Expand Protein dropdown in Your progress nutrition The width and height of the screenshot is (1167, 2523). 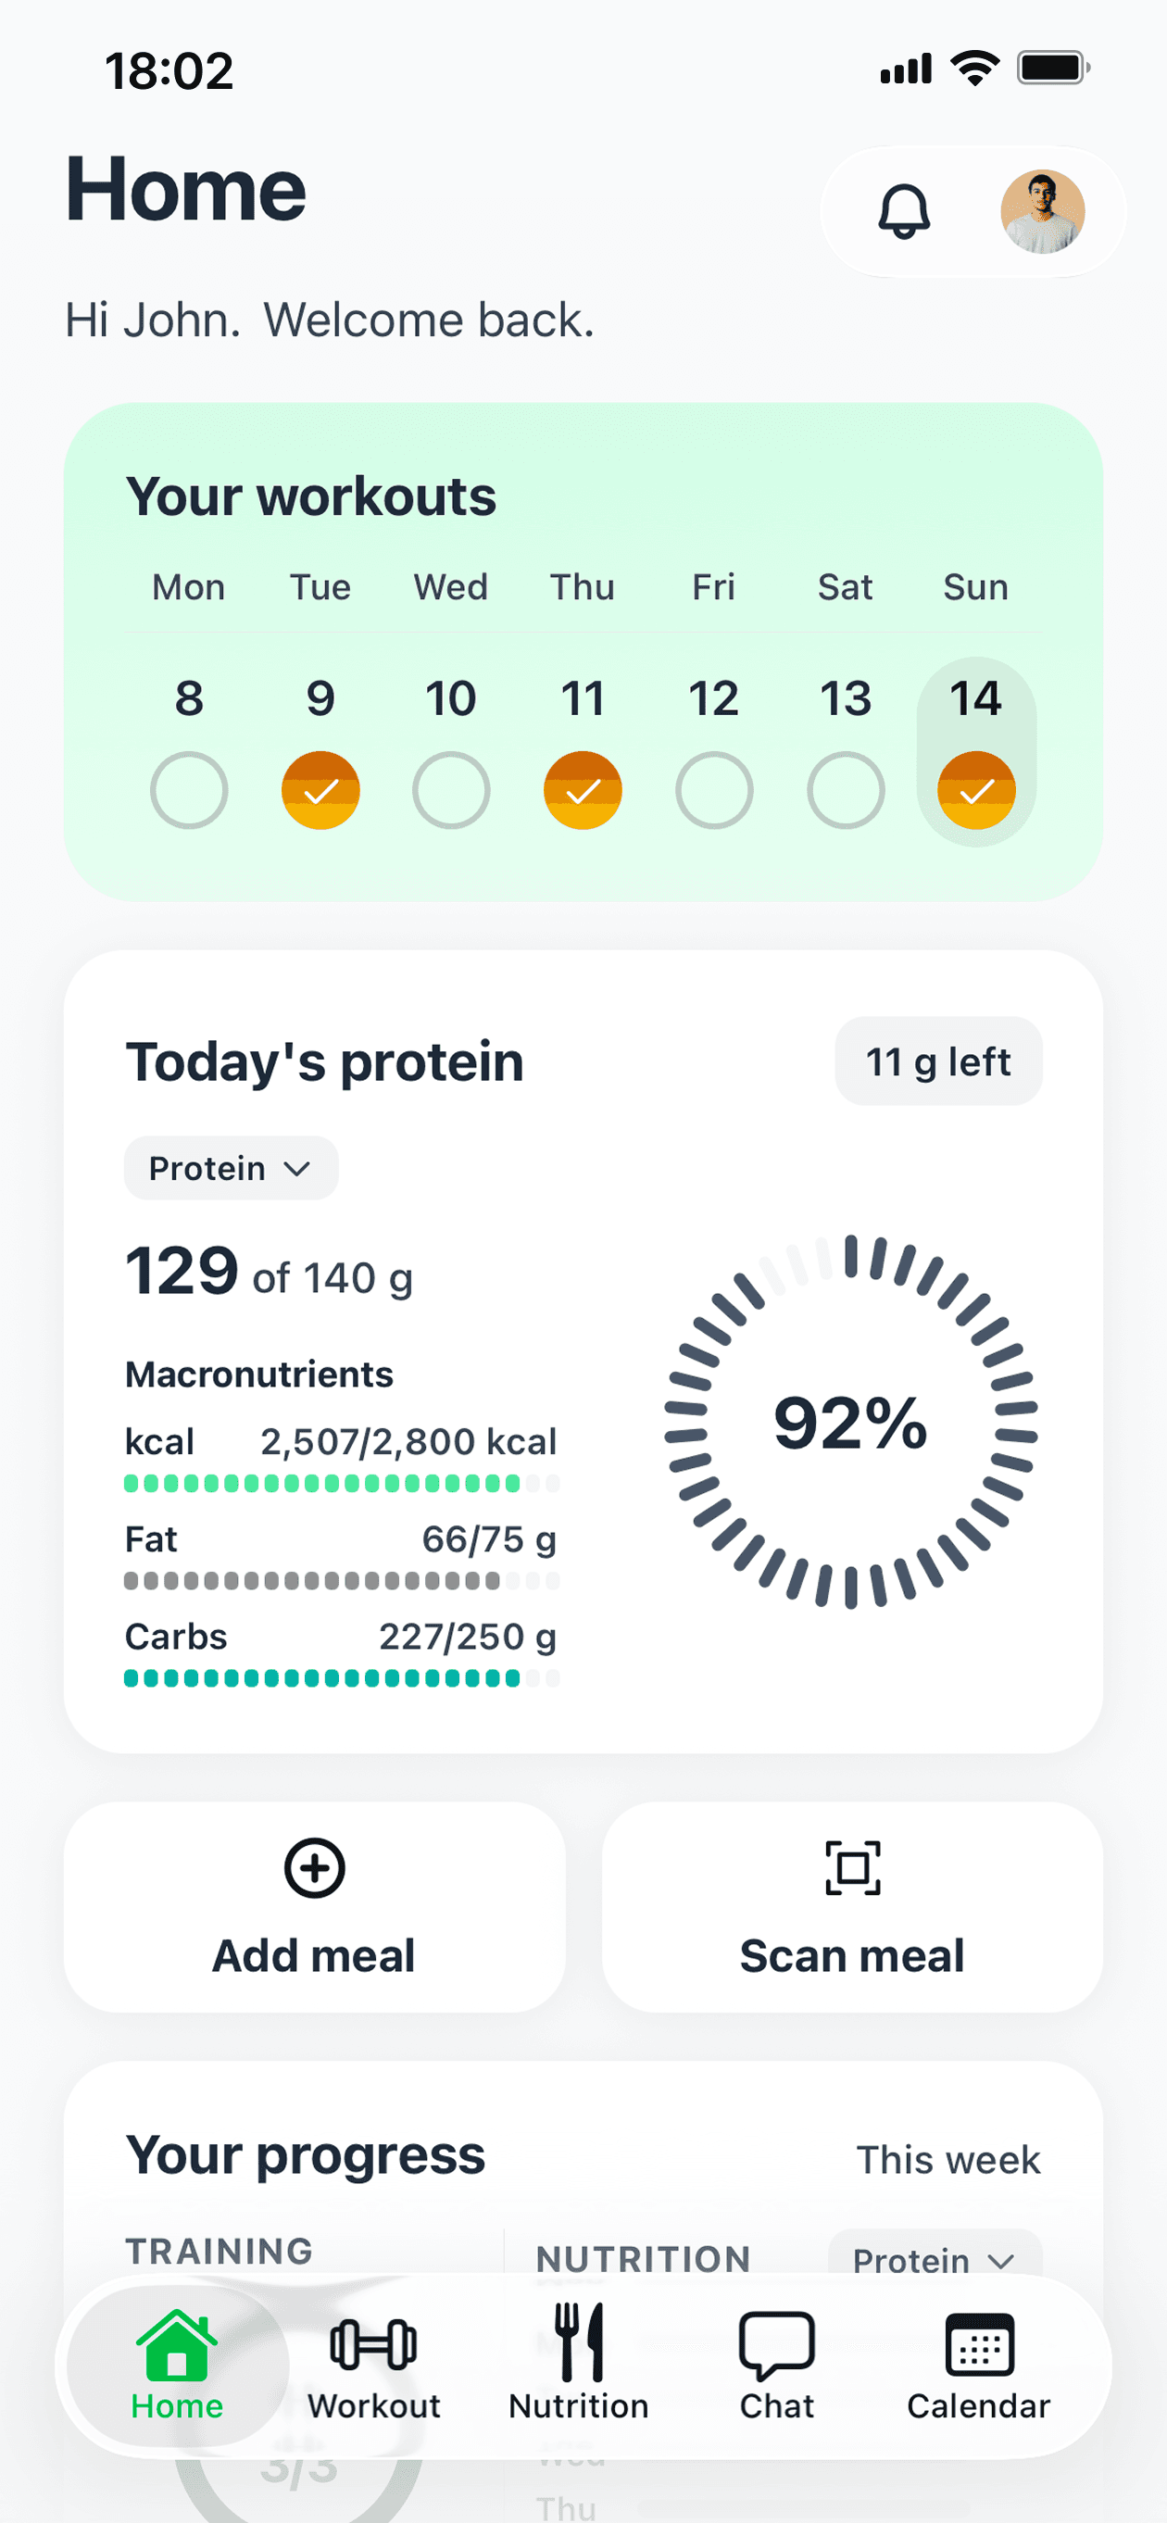[x=935, y=2258]
